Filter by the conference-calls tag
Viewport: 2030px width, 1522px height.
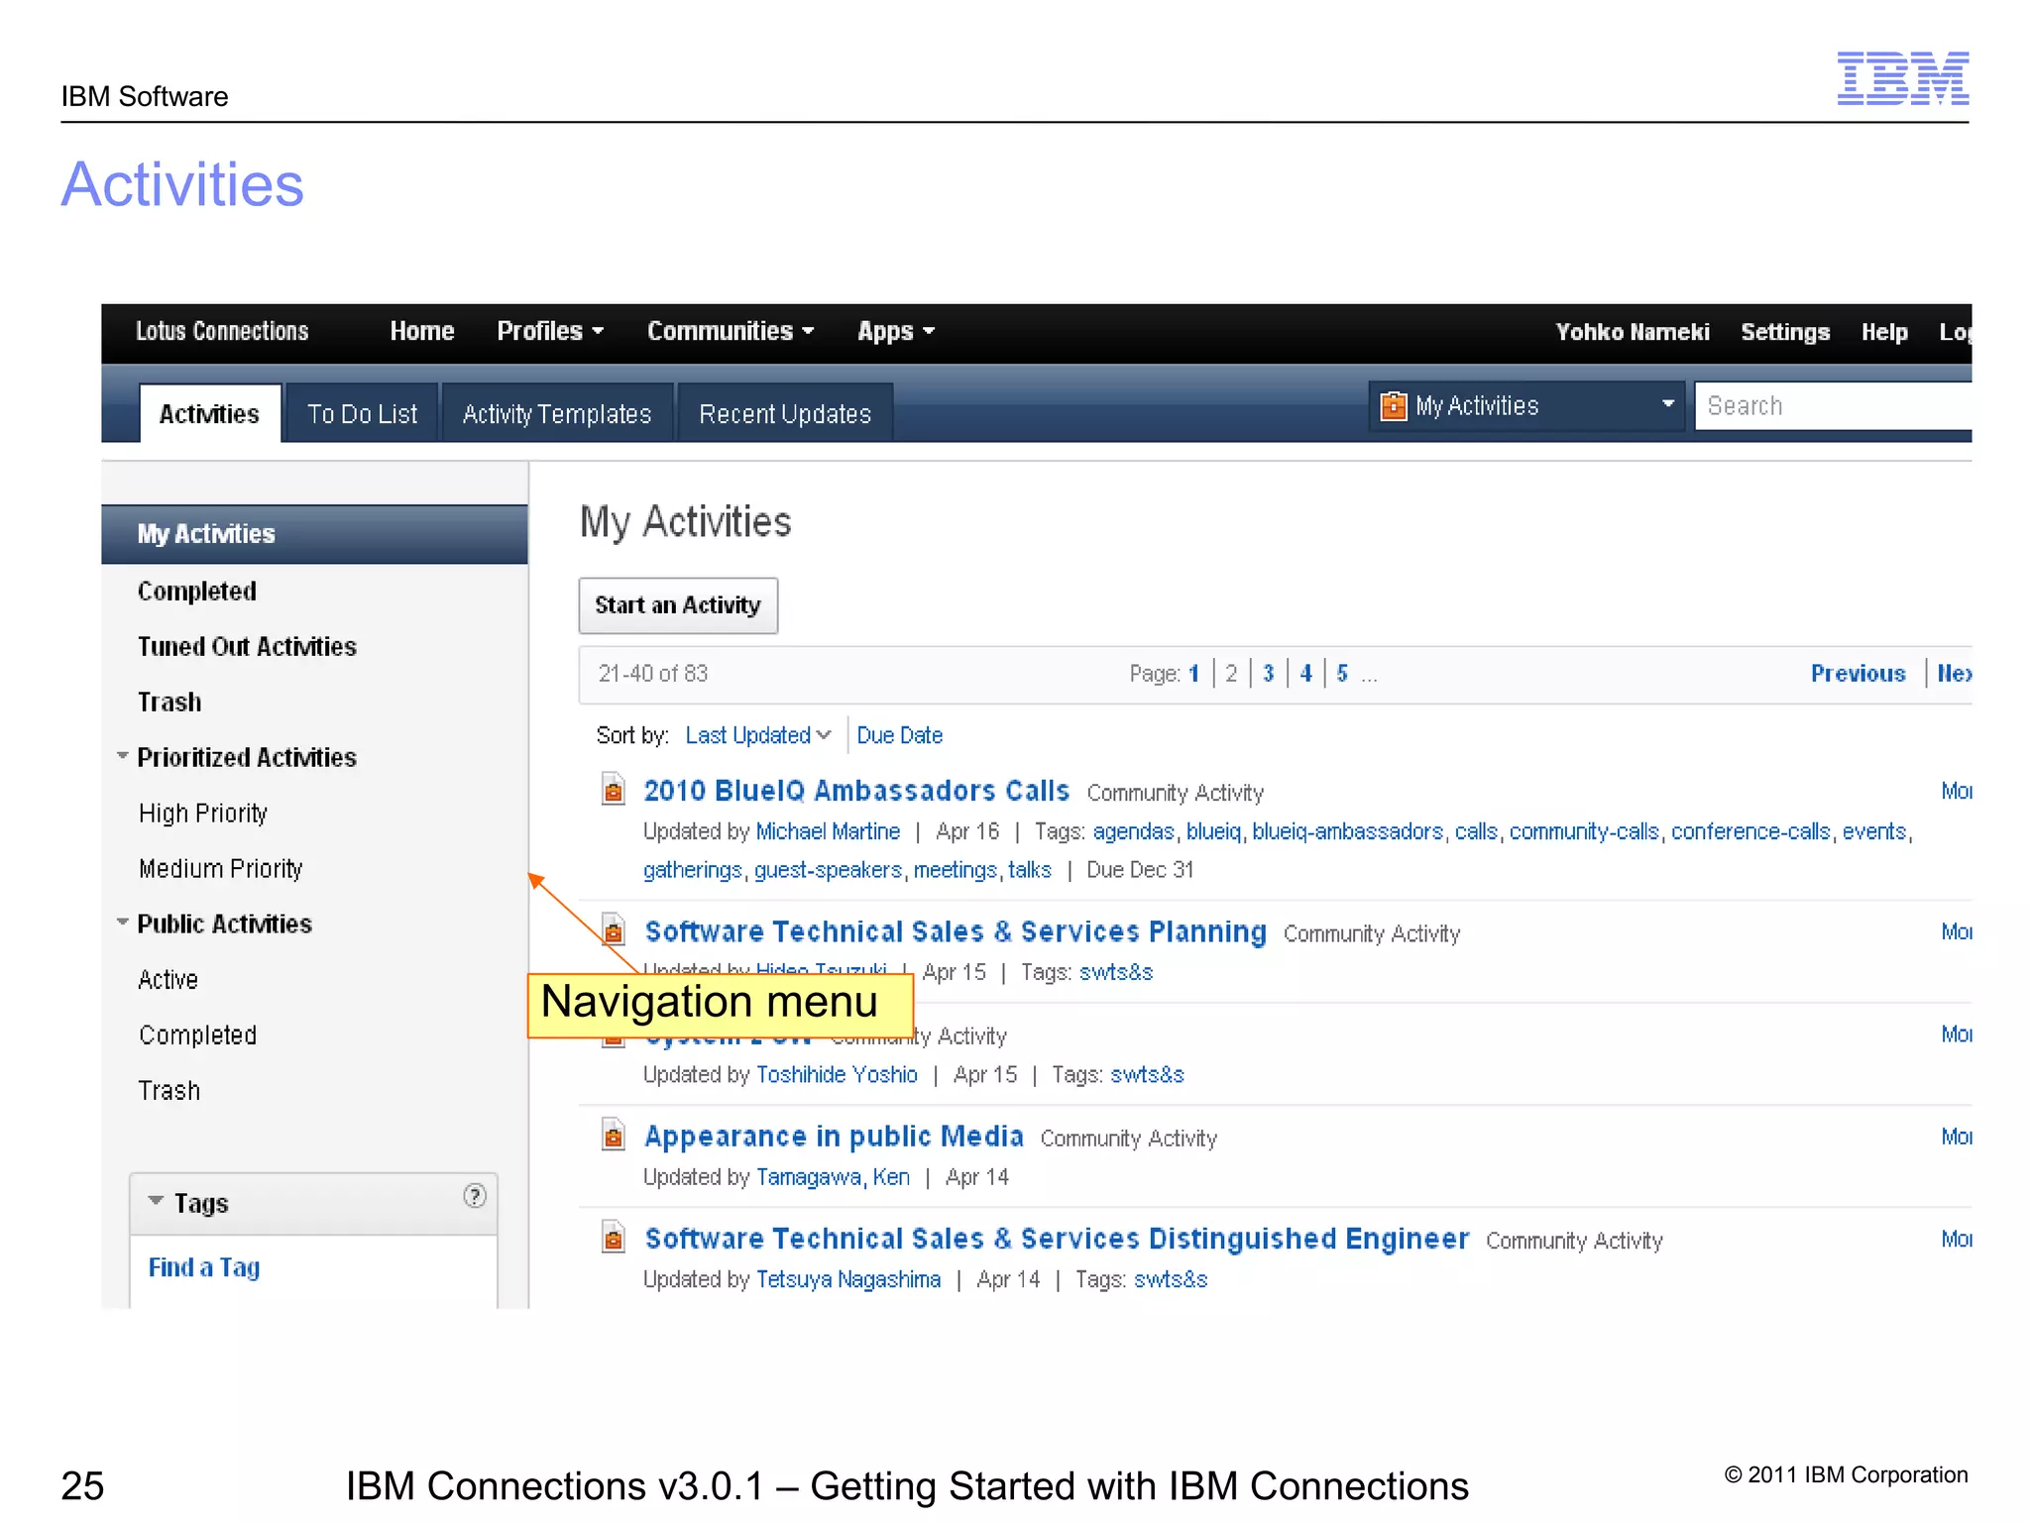coord(1750,831)
